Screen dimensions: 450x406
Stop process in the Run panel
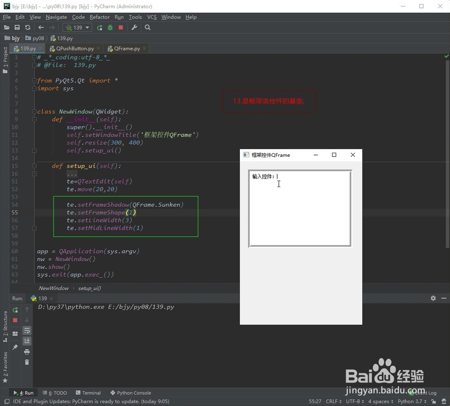pyautogui.click(x=15, y=320)
